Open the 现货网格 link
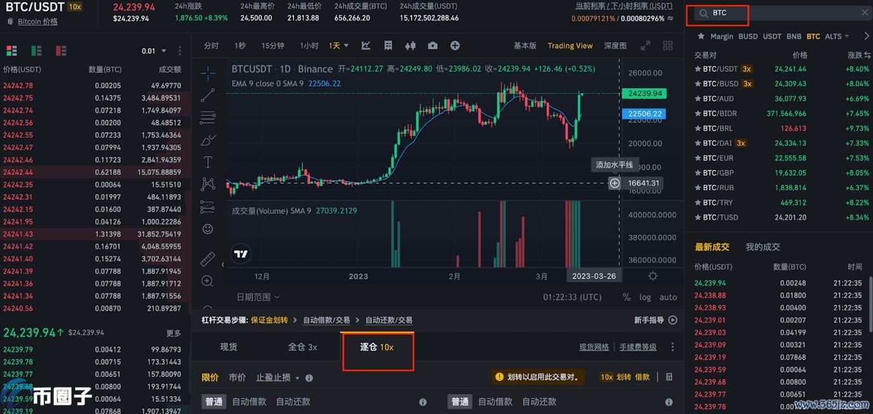This screenshot has height=414, width=873. 594,347
